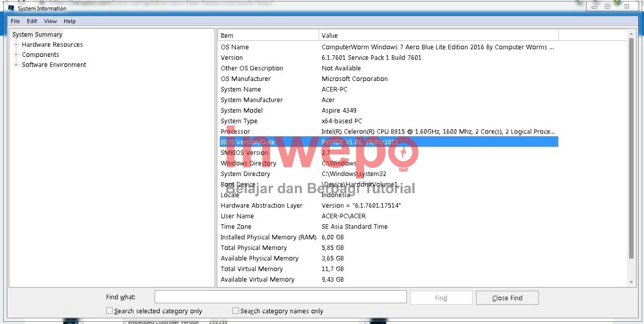The width and height of the screenshot is (644, 324).
Task: Open the Help menu
Action: click(70, 21)
